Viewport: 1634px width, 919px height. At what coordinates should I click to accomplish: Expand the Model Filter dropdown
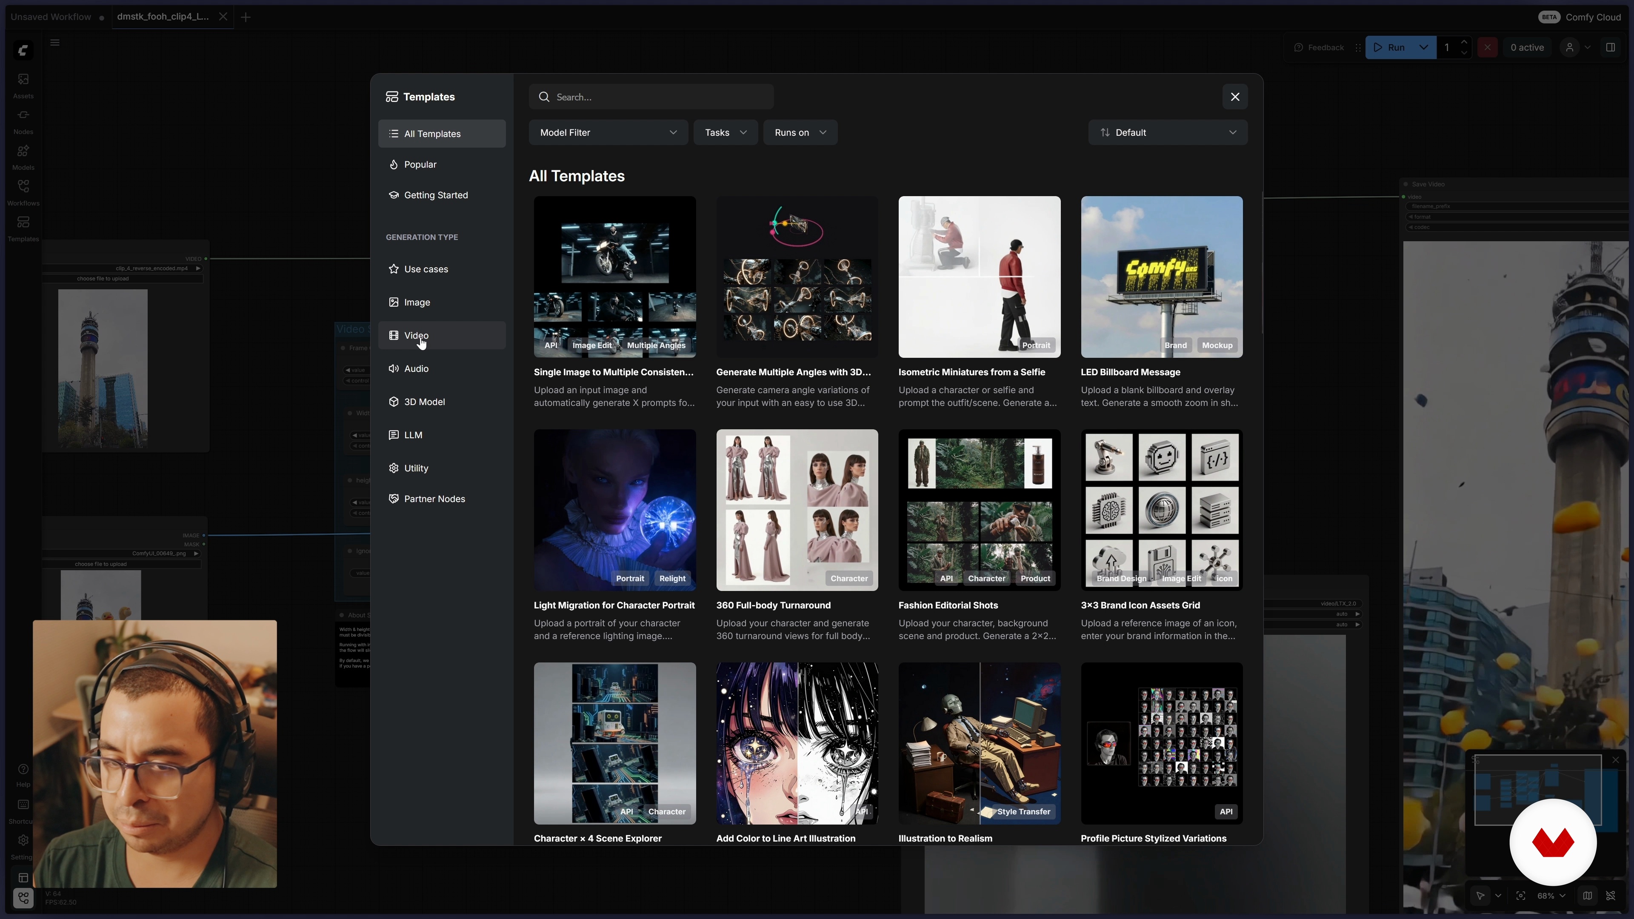(608, 133)
